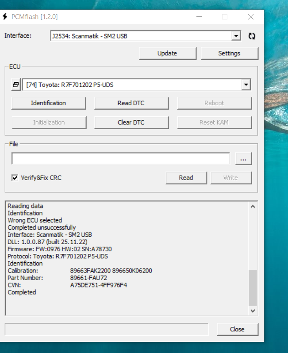This screenshot has width=288, height=353.
Task: Click the log line 'Firmware: FW:0976 HW:02 SN:A78730'
Action: [x=60, y=249]
